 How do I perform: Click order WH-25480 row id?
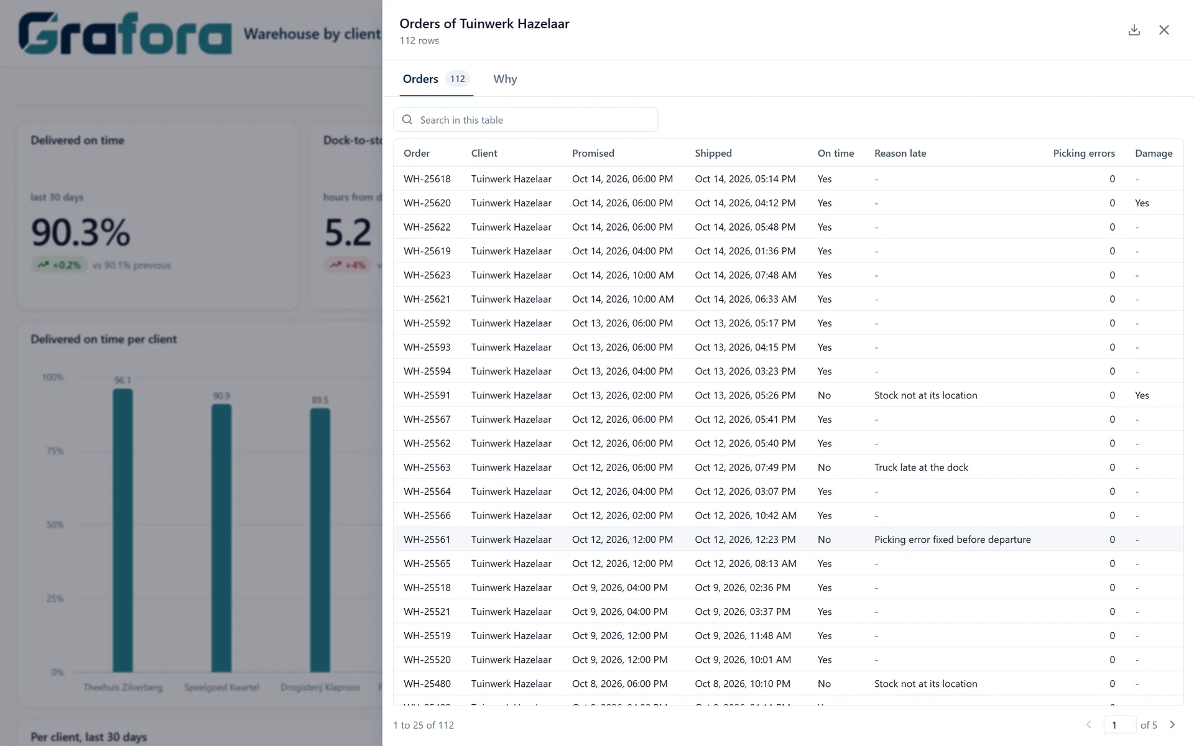click(427, 684)
